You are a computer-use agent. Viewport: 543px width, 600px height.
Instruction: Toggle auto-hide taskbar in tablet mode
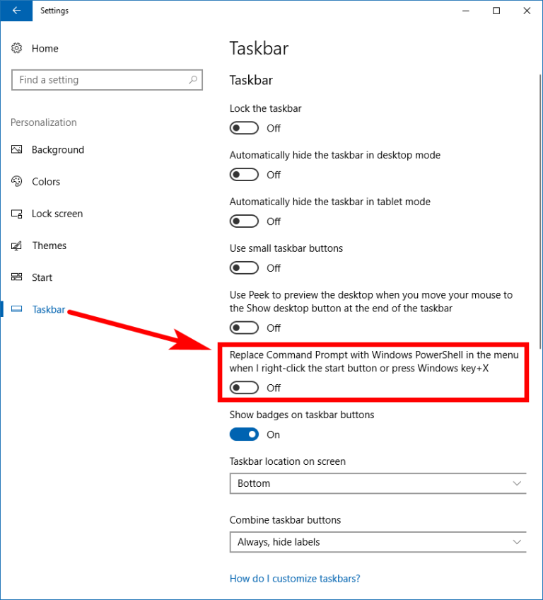point(244,221)
